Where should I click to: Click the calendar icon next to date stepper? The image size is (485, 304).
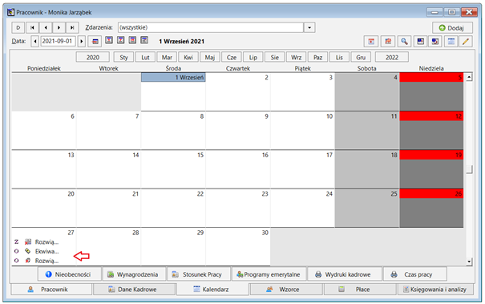coord(95,41)
